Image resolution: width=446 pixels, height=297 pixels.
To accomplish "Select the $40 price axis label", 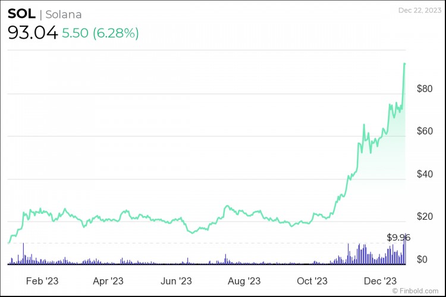I will 425,174.
